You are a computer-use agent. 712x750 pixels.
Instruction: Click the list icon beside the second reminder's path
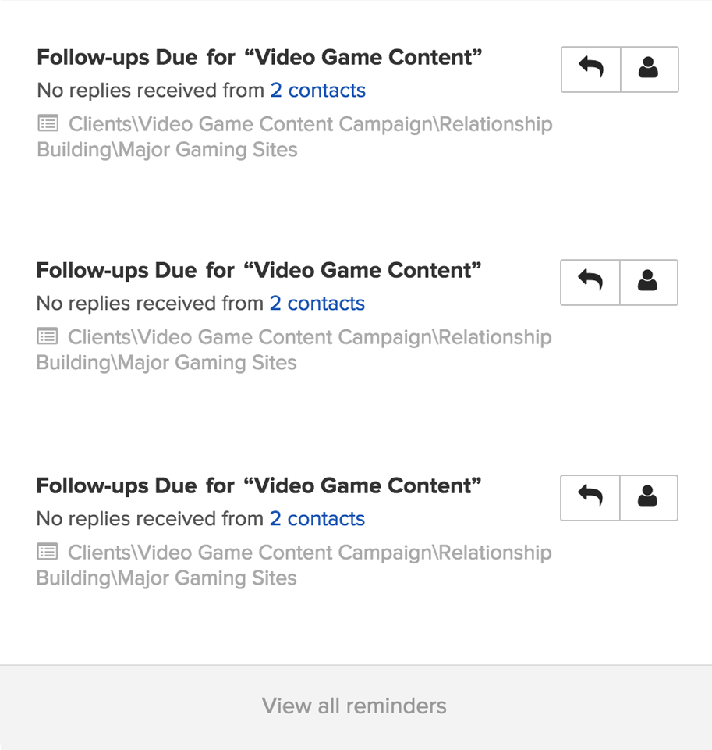coord(48,337)
